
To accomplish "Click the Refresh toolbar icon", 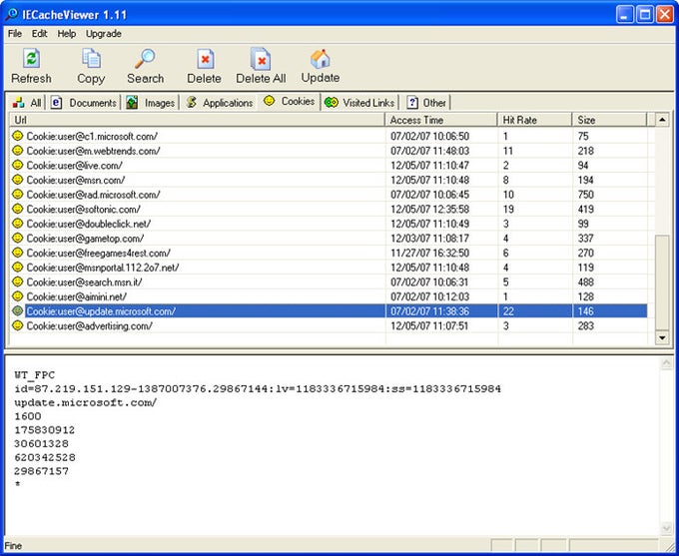I will coord(31,59).
